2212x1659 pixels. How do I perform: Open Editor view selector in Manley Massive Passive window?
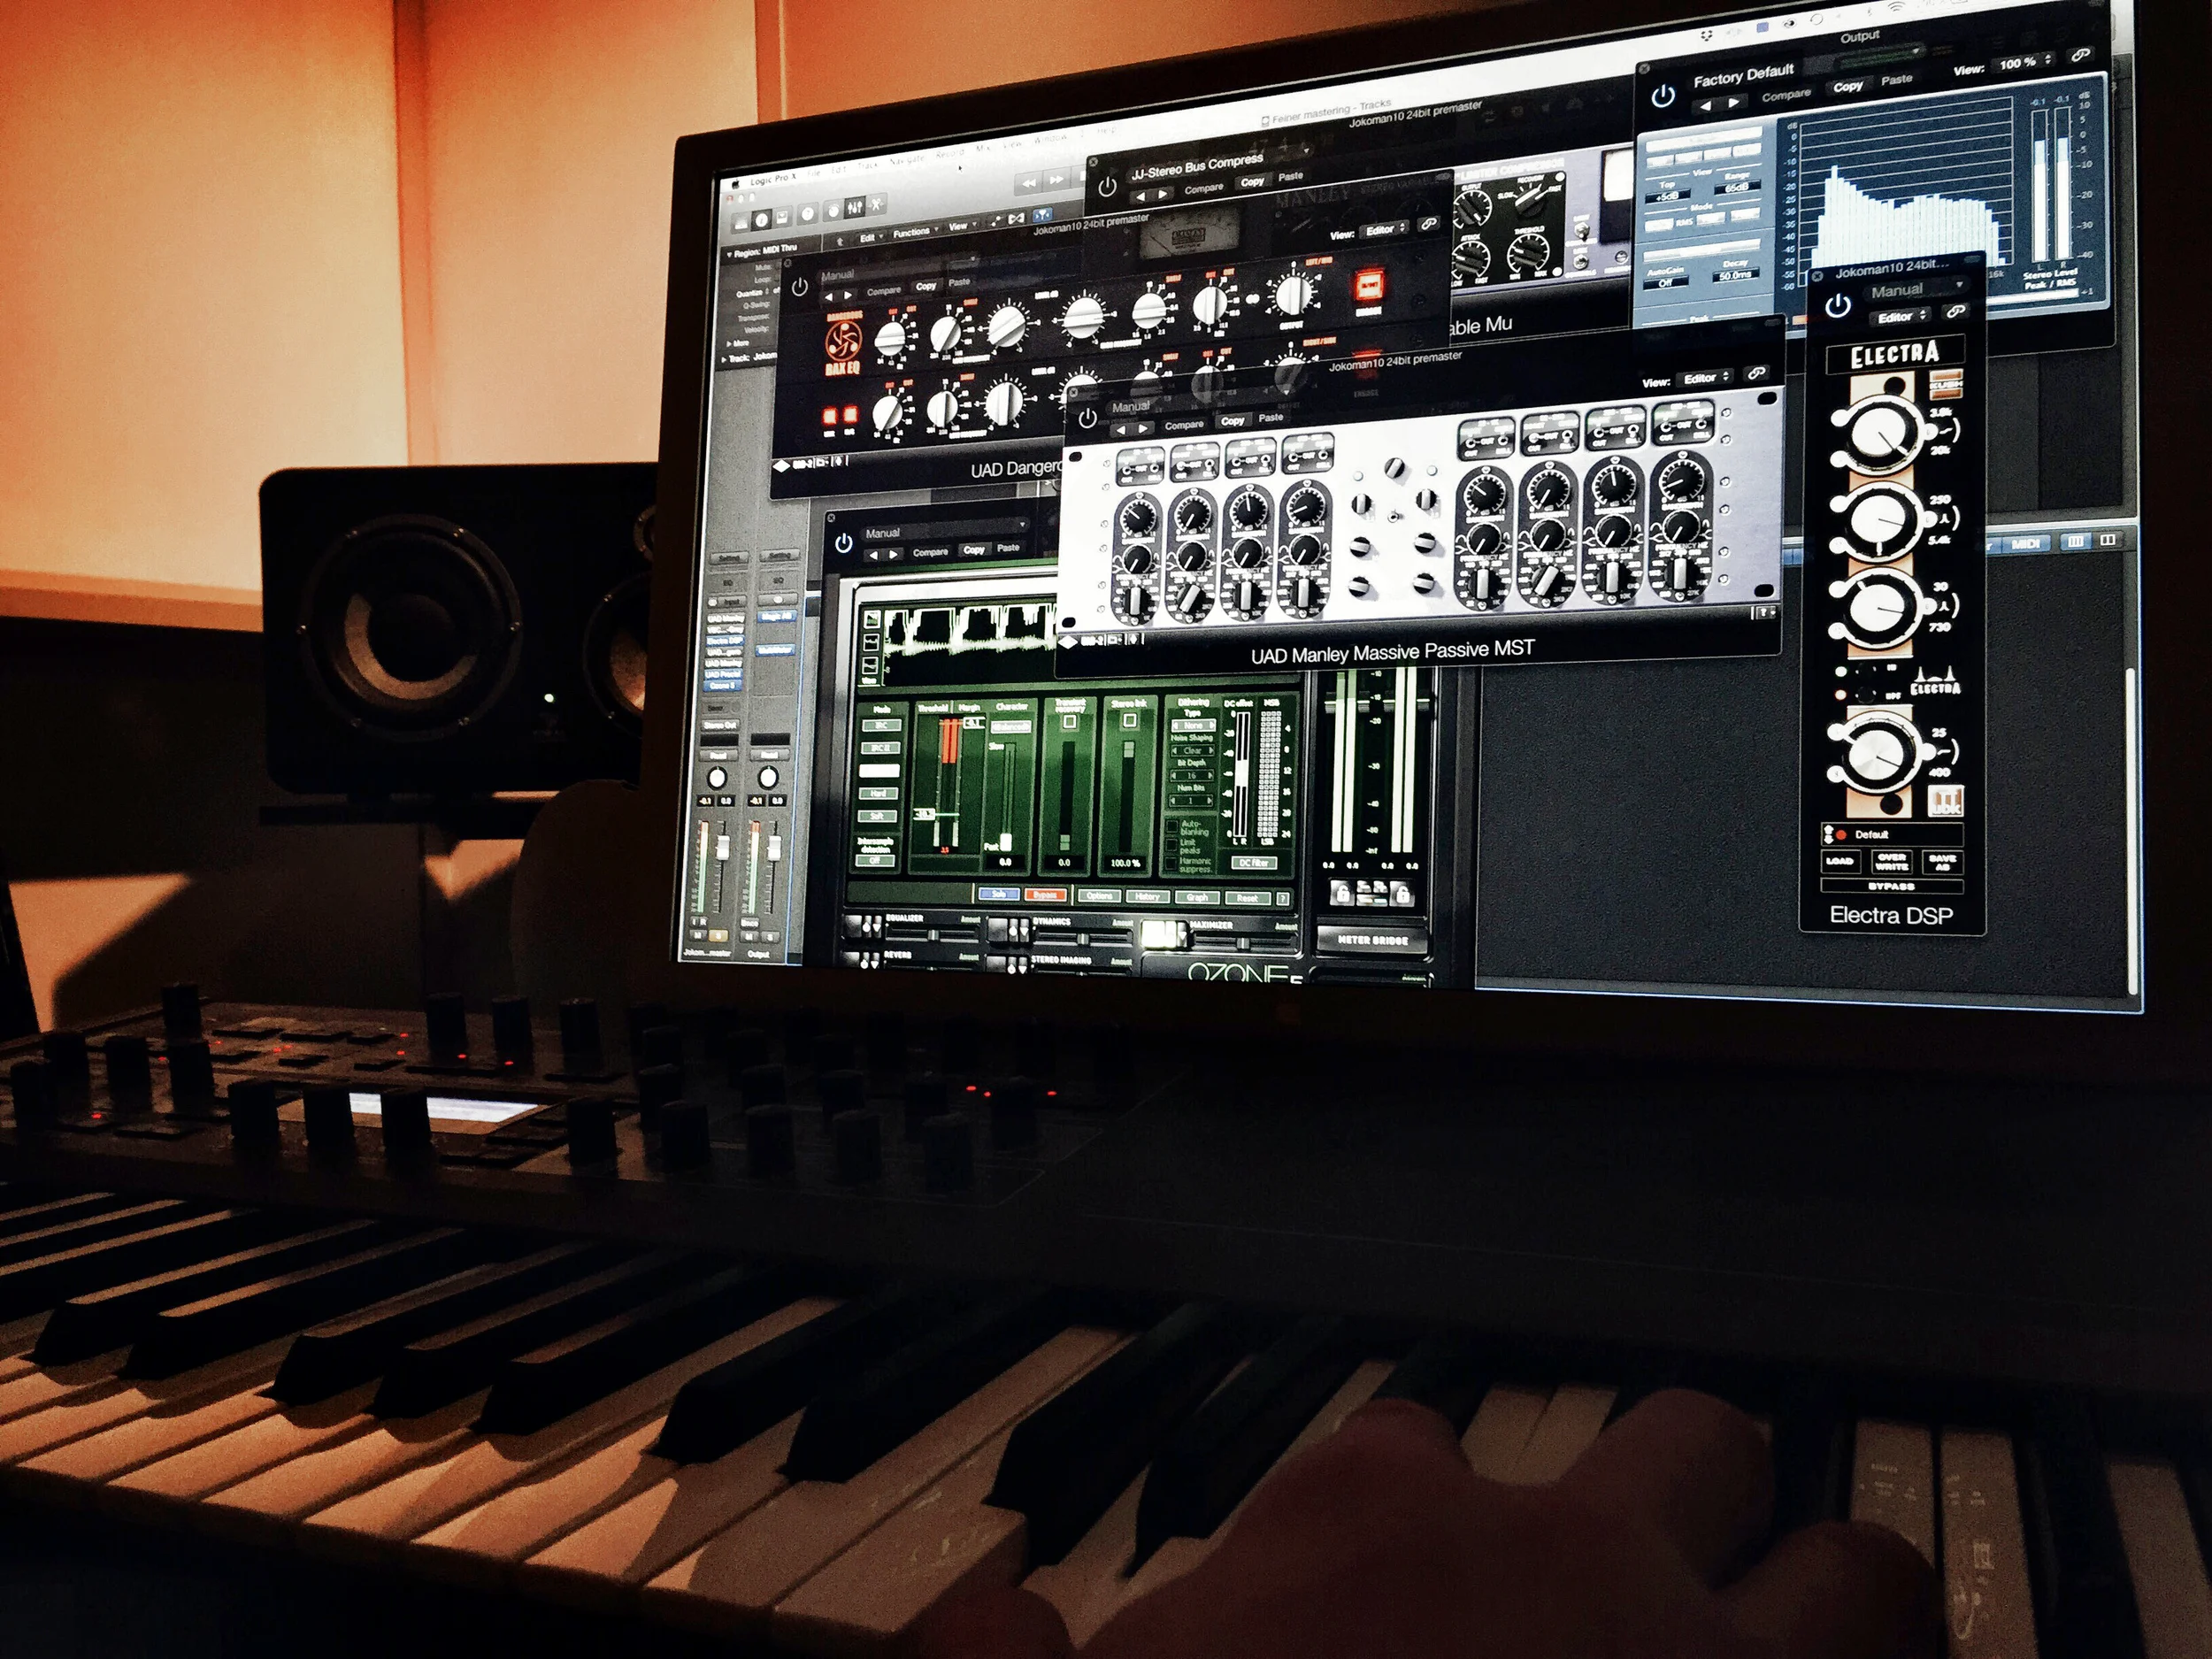tap(1706, 378)
